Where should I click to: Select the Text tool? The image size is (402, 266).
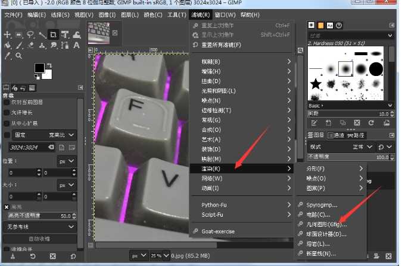[76, 46]
